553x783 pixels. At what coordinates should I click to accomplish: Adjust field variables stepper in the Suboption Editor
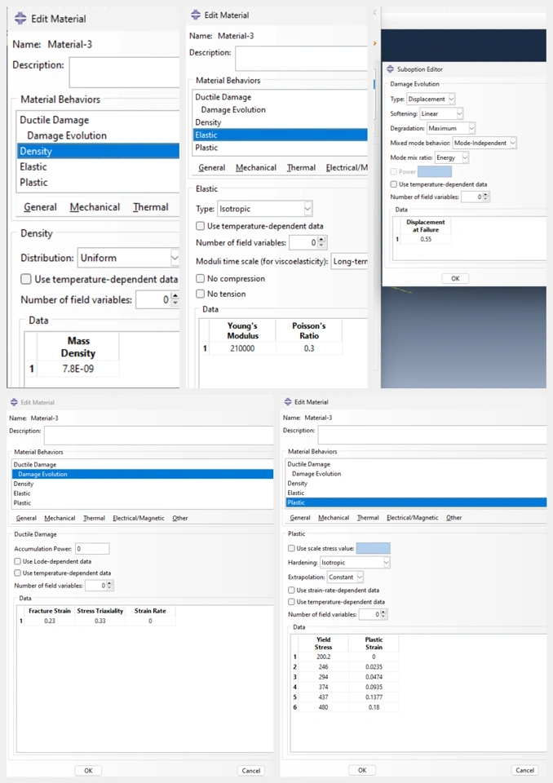point(486,197)
